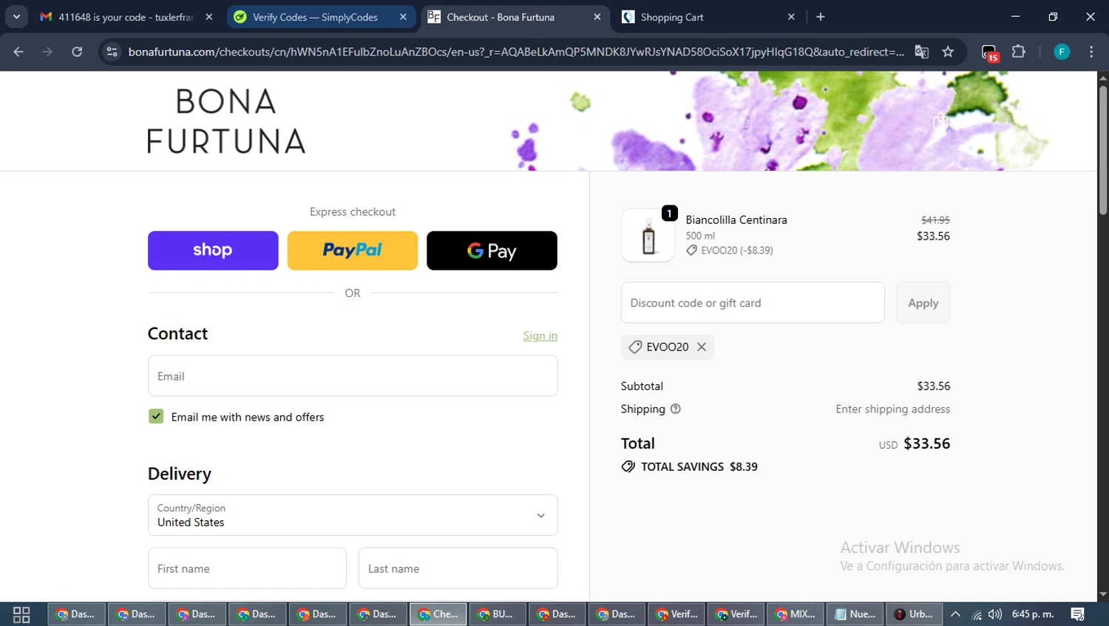Viewport: 1109px width, 626px height.
Task: Switch to the MIX... taskbar window
Action: click(x=796, y=614)
